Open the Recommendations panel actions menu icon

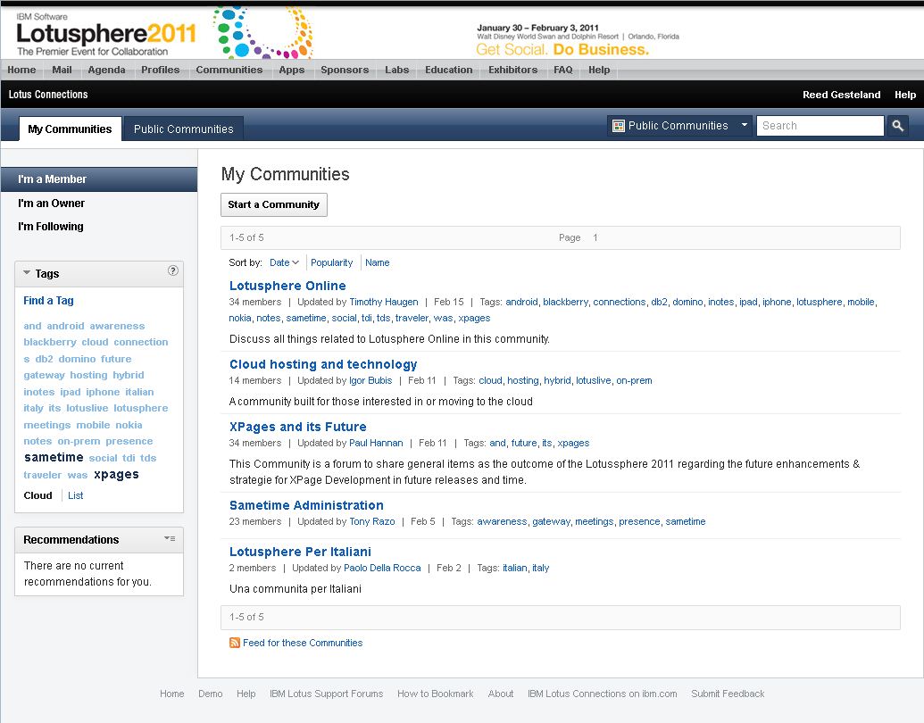(x=170, y=538)
